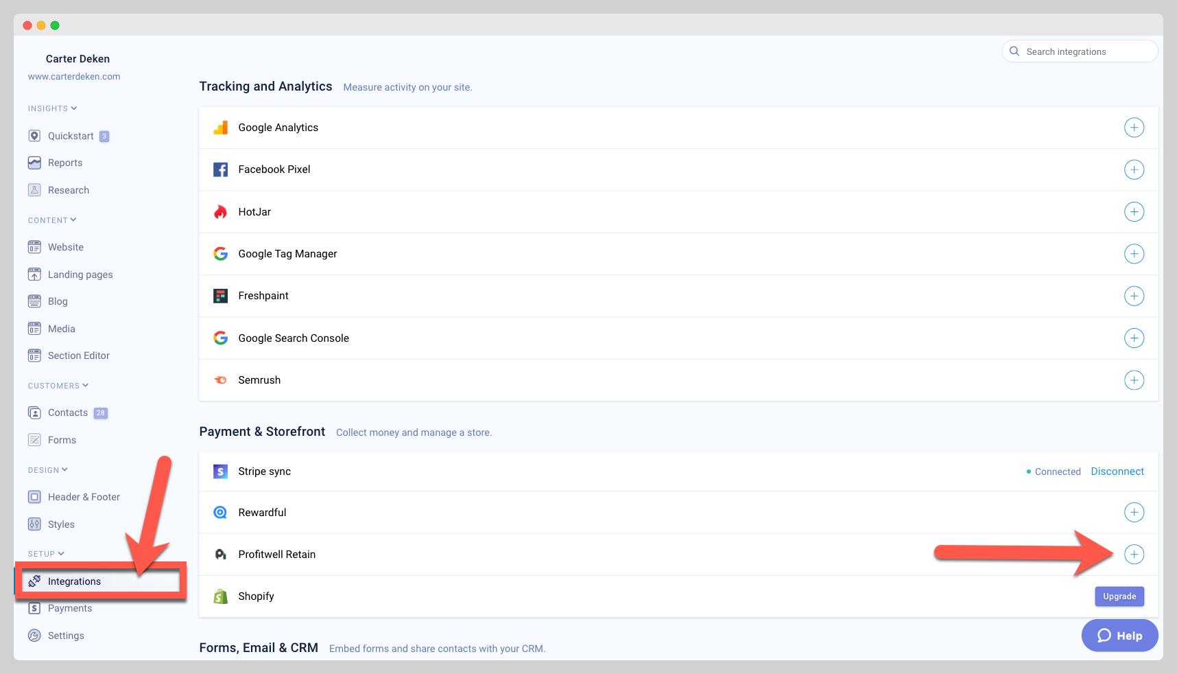Open the Help chat widget
The image size is (1177, 674).
click(x=1119, y=636)
